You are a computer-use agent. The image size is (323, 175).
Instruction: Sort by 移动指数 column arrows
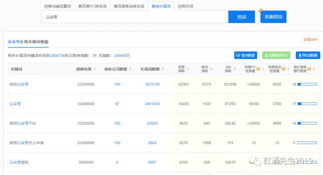pos(211,69)
